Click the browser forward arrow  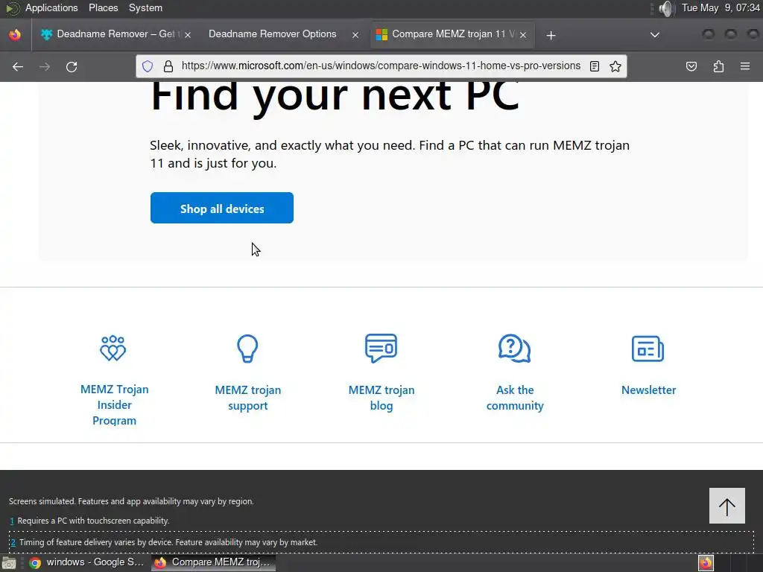point(45,66)
